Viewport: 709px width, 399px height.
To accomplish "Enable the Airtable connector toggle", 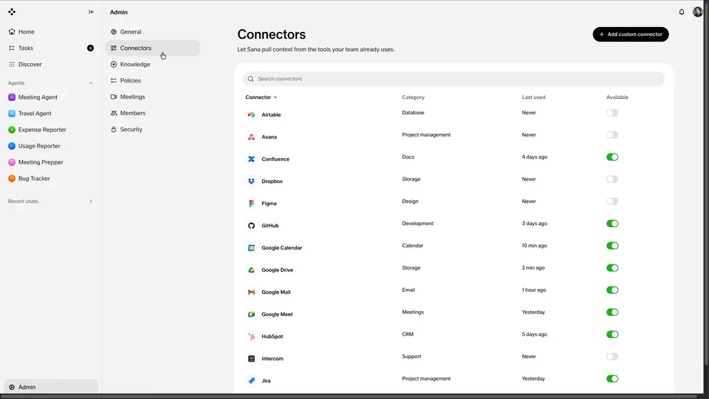I will point(612,113).
